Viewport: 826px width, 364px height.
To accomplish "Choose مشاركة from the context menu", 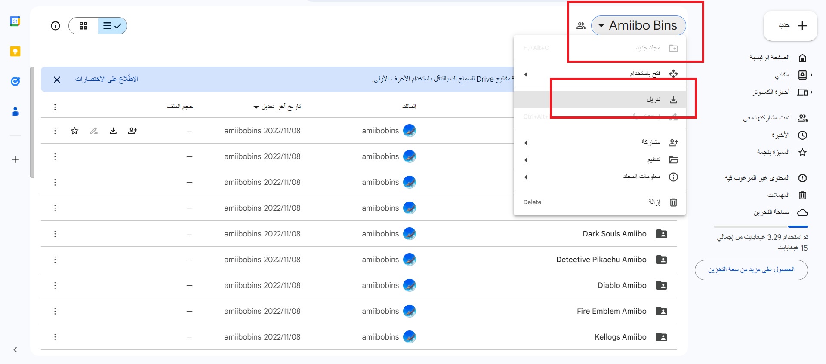I will click(600, 143).
